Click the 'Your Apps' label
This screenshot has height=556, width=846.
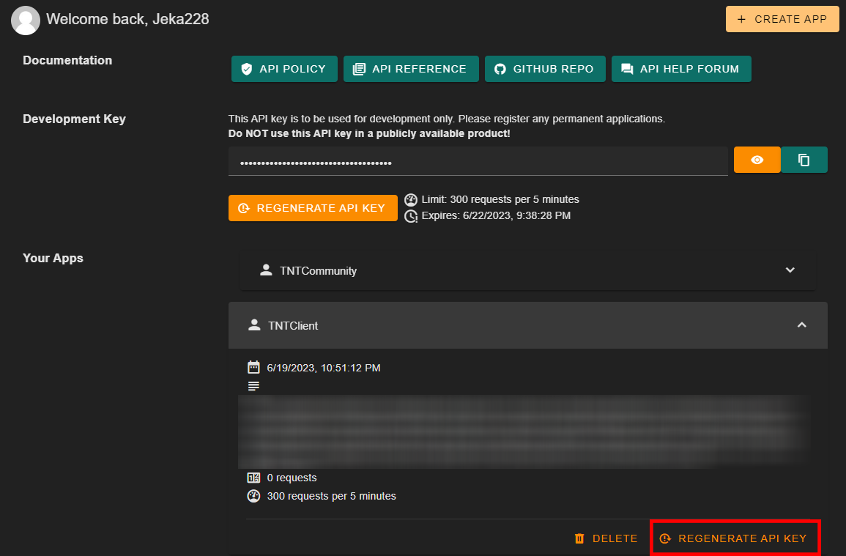point(53,258)
